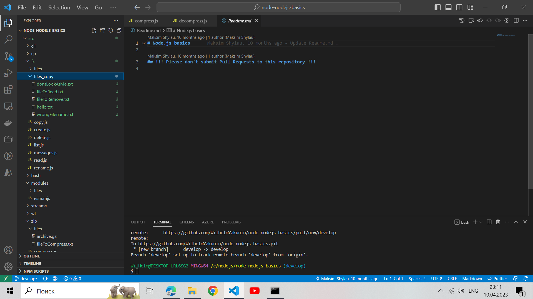Viewport: 533px width, 299px height.
Task: Open the new terminal profile dropdown
Action: click(x=481, y=222)
